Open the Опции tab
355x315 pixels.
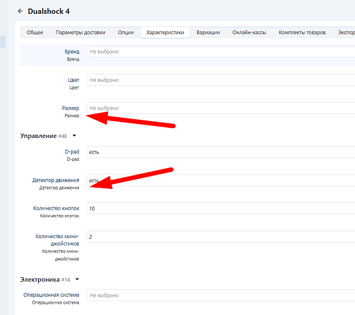(126, 33)
